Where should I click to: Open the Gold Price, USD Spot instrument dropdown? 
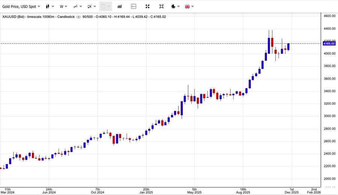21,6
